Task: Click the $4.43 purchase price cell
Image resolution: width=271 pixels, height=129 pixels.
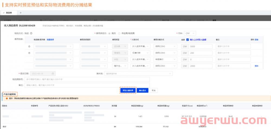Action: tap(231, 116)
